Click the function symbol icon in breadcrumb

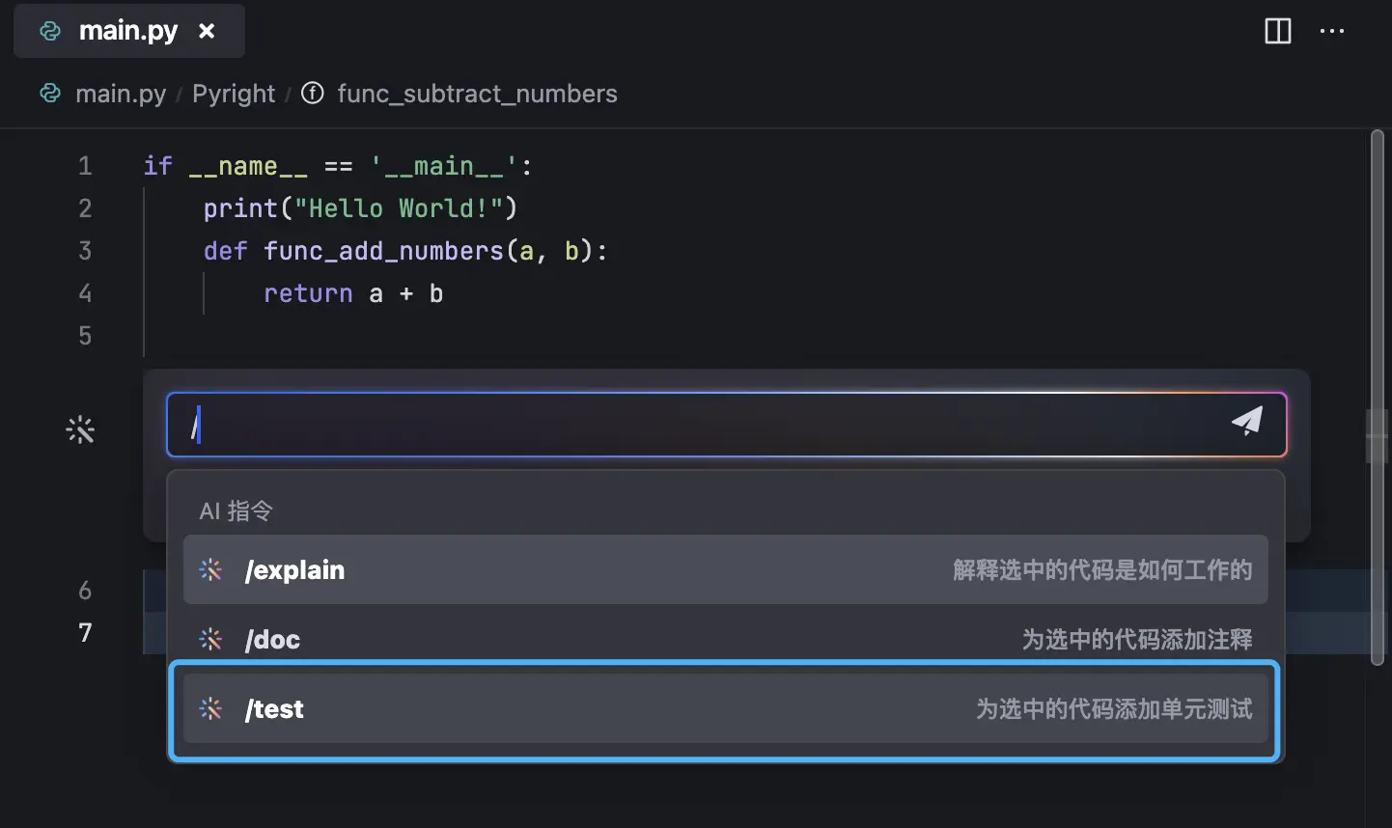pyautogui.click(x=313, y=94)
